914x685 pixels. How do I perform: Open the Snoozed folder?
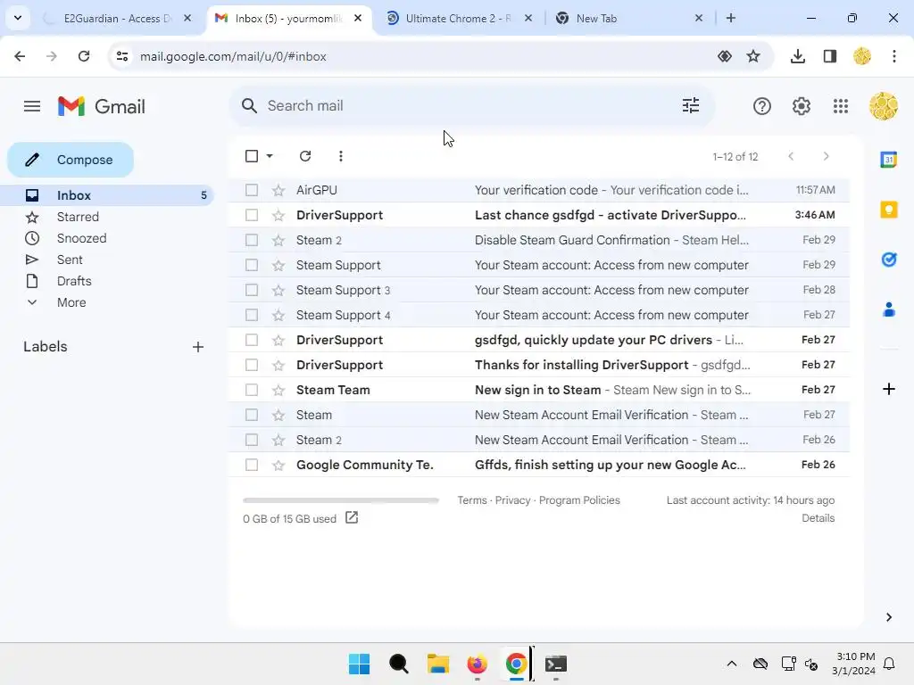pyautogui.click(x=108, y=239)
